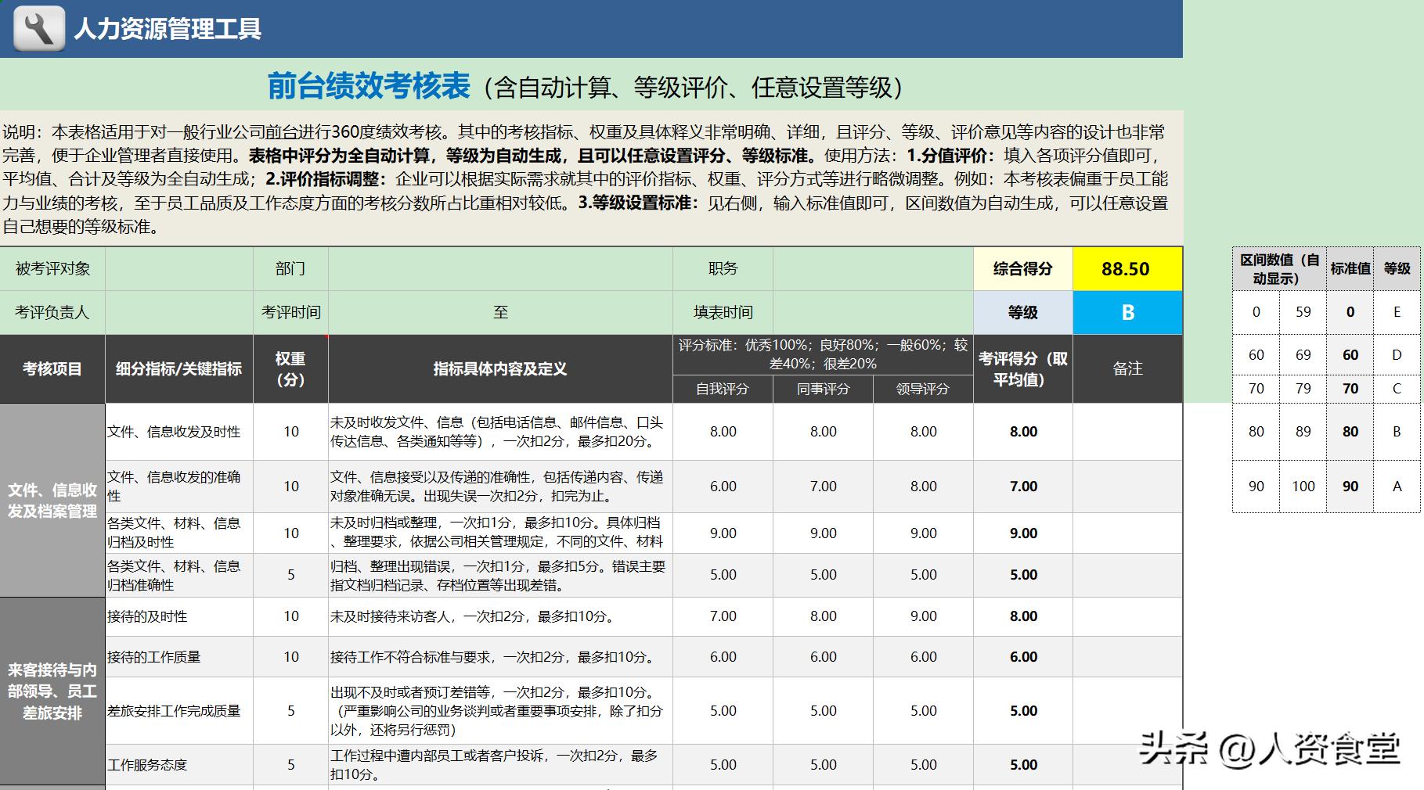Click the 领导评分 header cell
The height and width of the screenshot is (790, 1424).
[922, 389]
